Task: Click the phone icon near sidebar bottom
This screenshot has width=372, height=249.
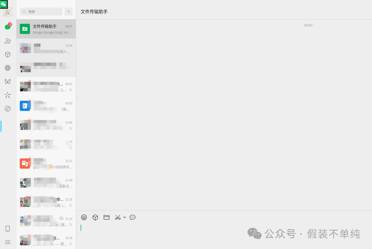Action: coord(8,229)
